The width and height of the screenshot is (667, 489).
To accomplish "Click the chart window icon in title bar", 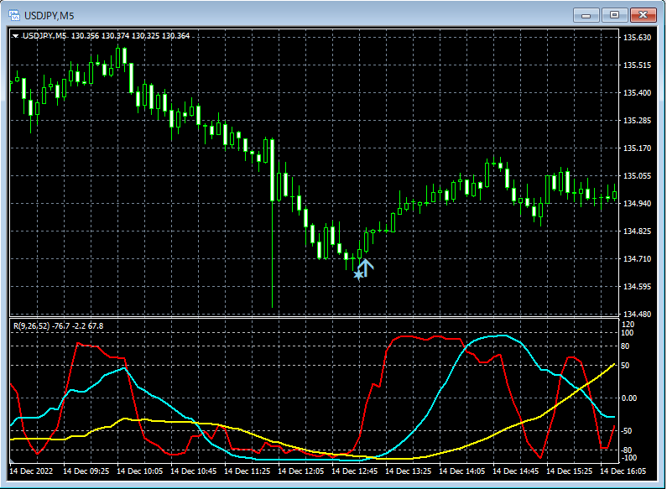I will pyautogui.click(x=15, y=14).
